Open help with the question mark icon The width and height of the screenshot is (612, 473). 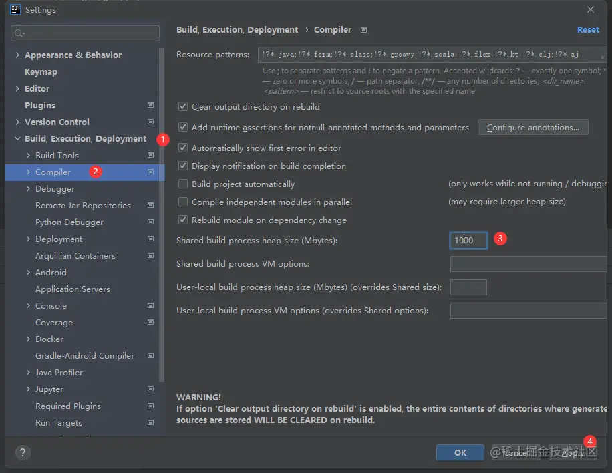23,453
